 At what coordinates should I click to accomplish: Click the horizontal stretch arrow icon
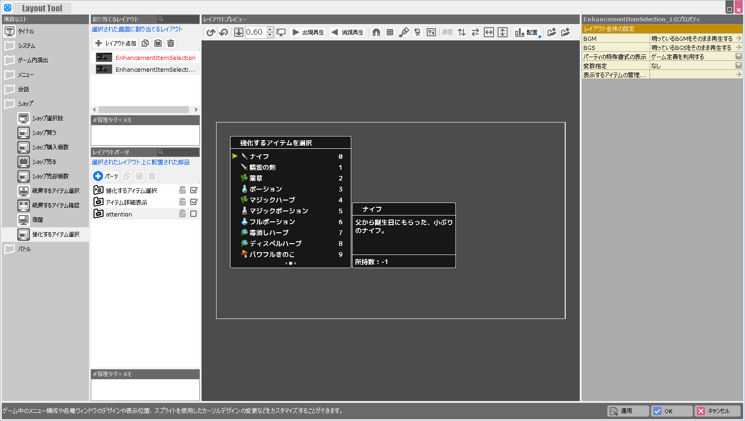pos(489,32)
